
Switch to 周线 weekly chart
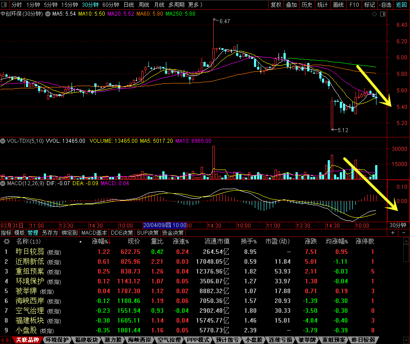click(144, 5)
